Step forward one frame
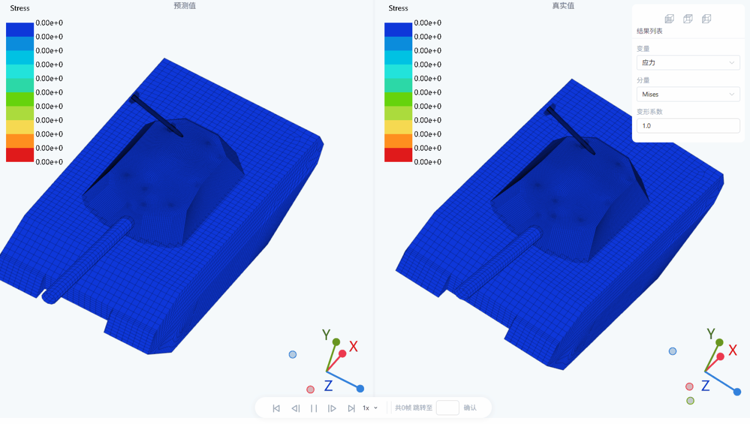The width and height of the screenshot is (750, 424). coord(332,408)
